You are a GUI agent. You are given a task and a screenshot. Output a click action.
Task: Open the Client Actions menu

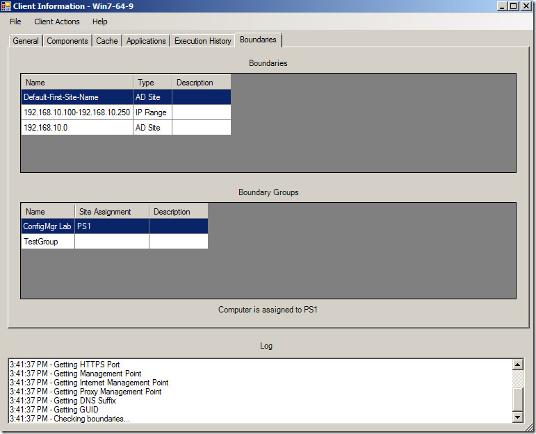[57, 22]
